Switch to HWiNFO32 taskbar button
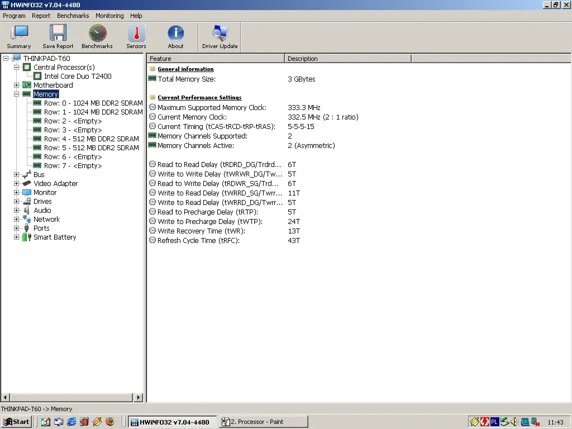The width and height of the screenshot is (572, 429). pos(173,422)
